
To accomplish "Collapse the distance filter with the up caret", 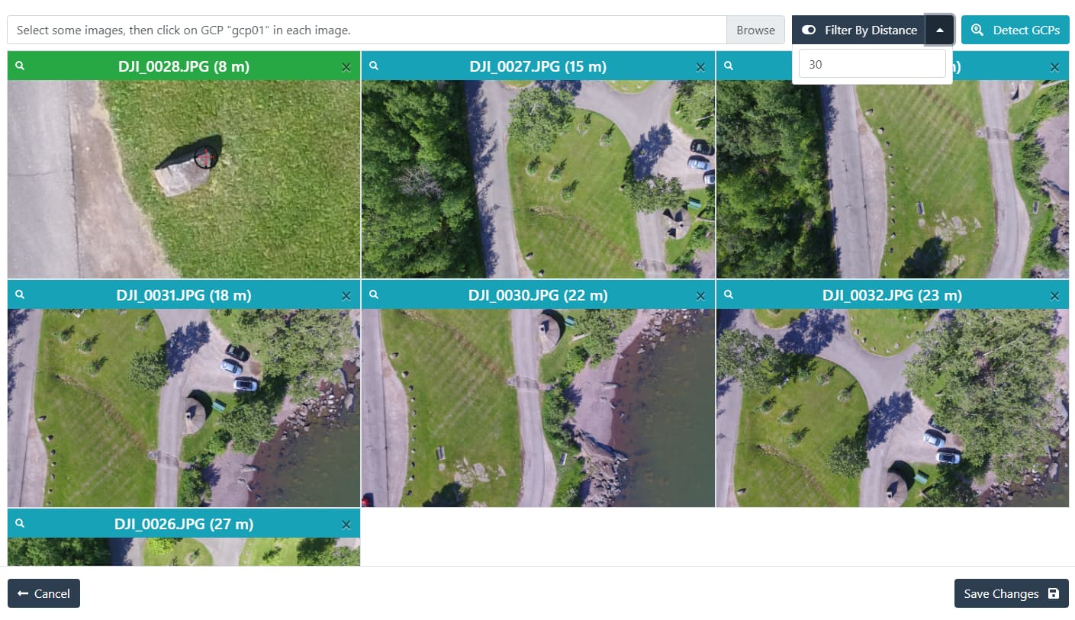I will click(941, 30).
